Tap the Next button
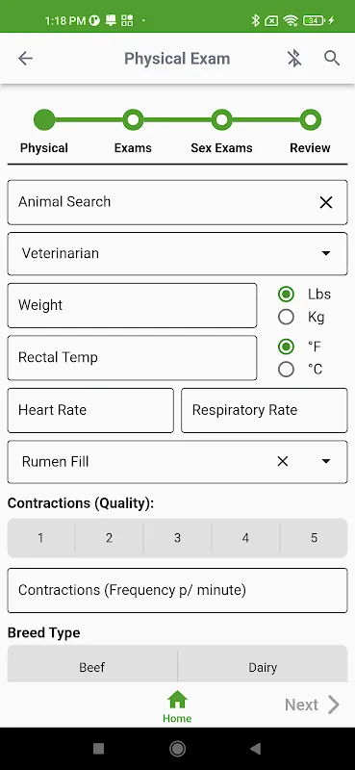This screenshot has width=355, height=770. 313,705
